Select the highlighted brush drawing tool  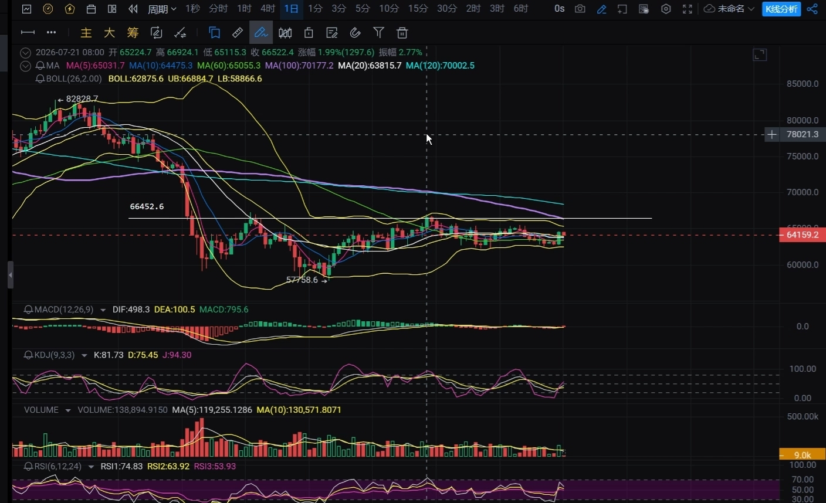pyautogui.click(x=261, y=33)
